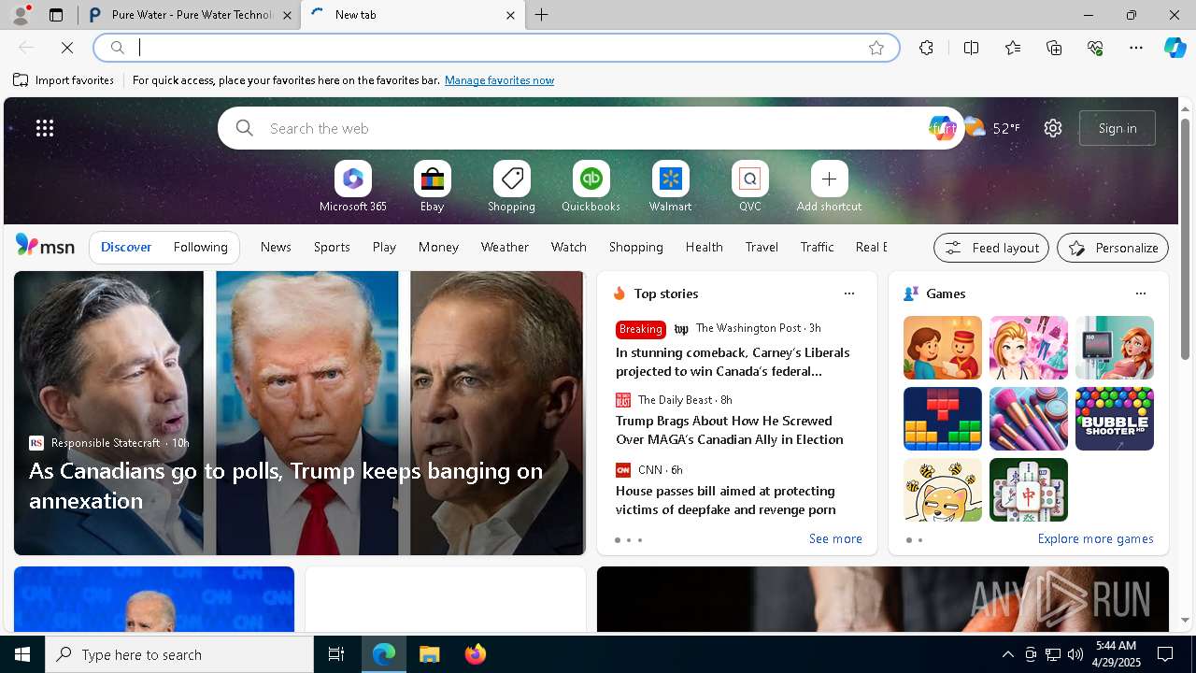This screenshot has height=673, width=1196.
Task: Open the Mahjong game thumbnail
Action: pos(1029,490)
